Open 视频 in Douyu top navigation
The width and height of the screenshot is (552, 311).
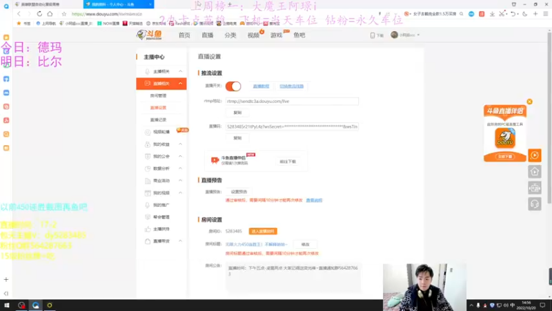pyautogui.click(x=253, y=35)
